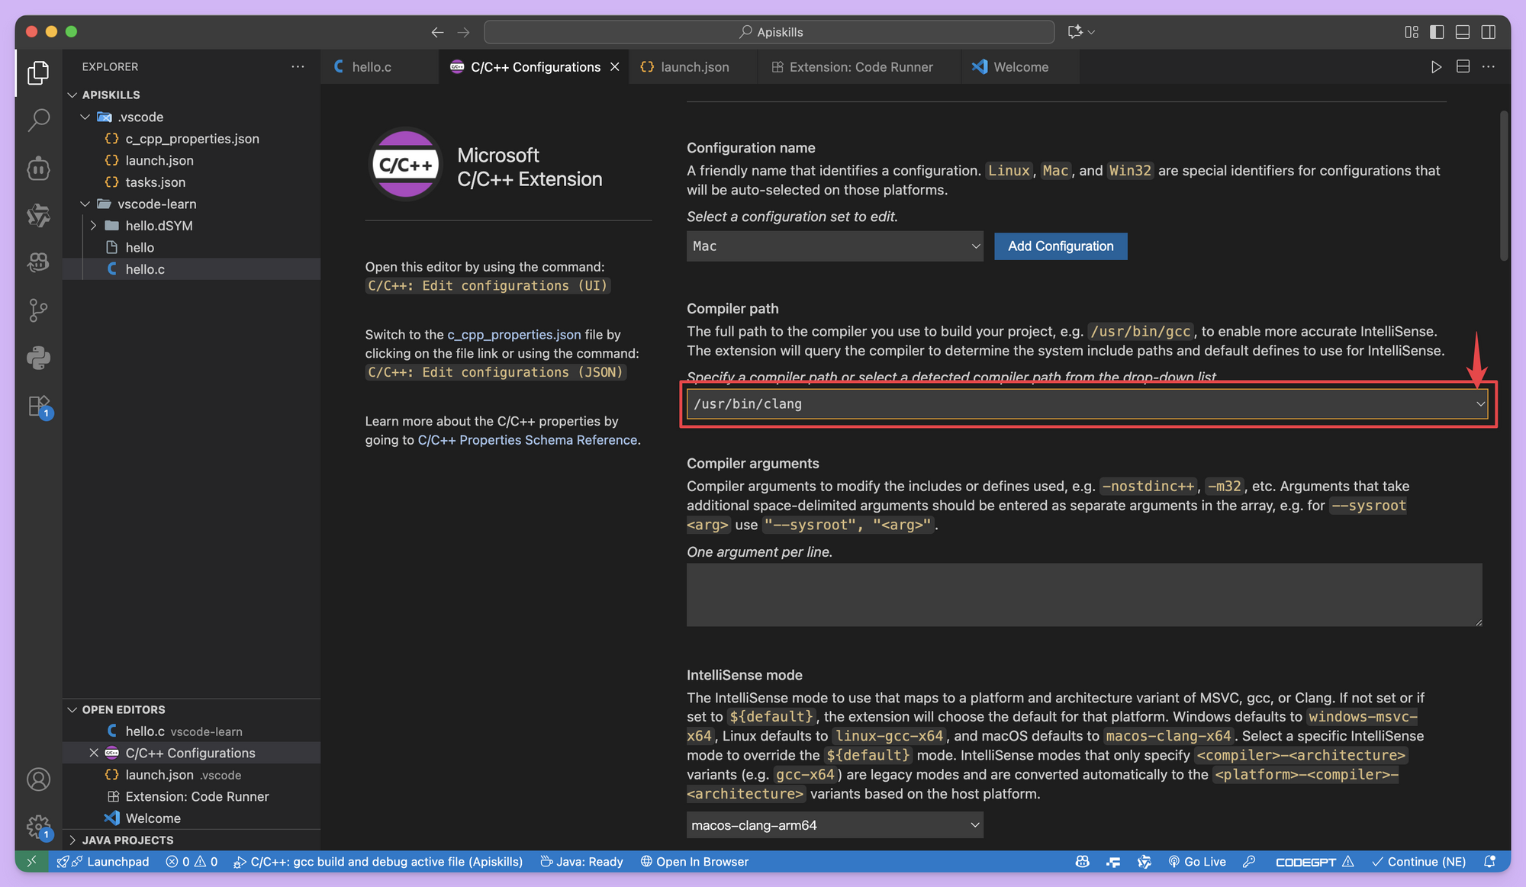Switch to Extension: Code Runner tab
1526x887 pixels.
click(860, 67)
